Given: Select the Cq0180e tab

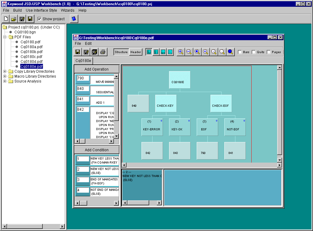Looking at the screenshot, I should tap(83, 61).
